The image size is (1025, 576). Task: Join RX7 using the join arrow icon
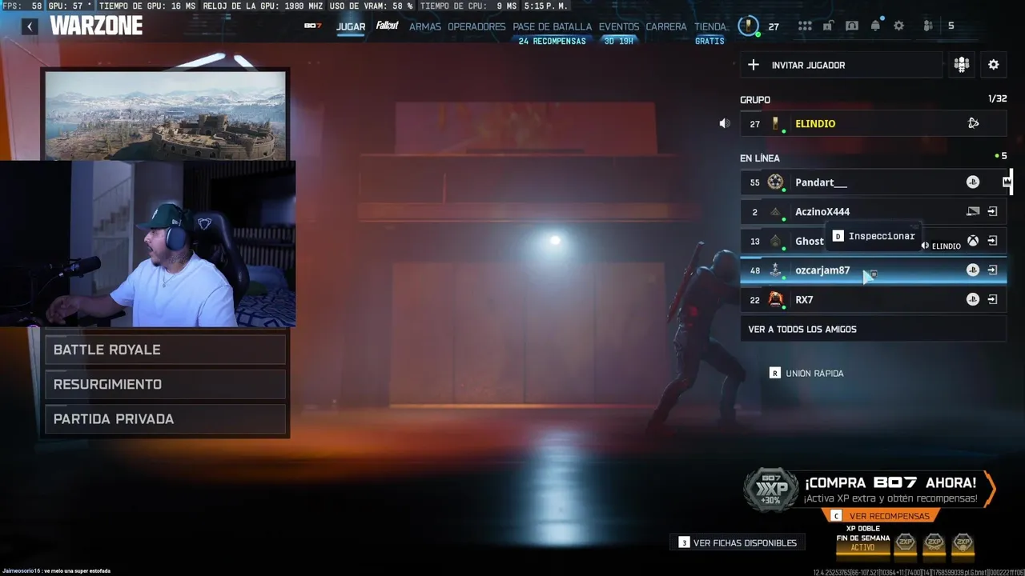tap(992, 299)
